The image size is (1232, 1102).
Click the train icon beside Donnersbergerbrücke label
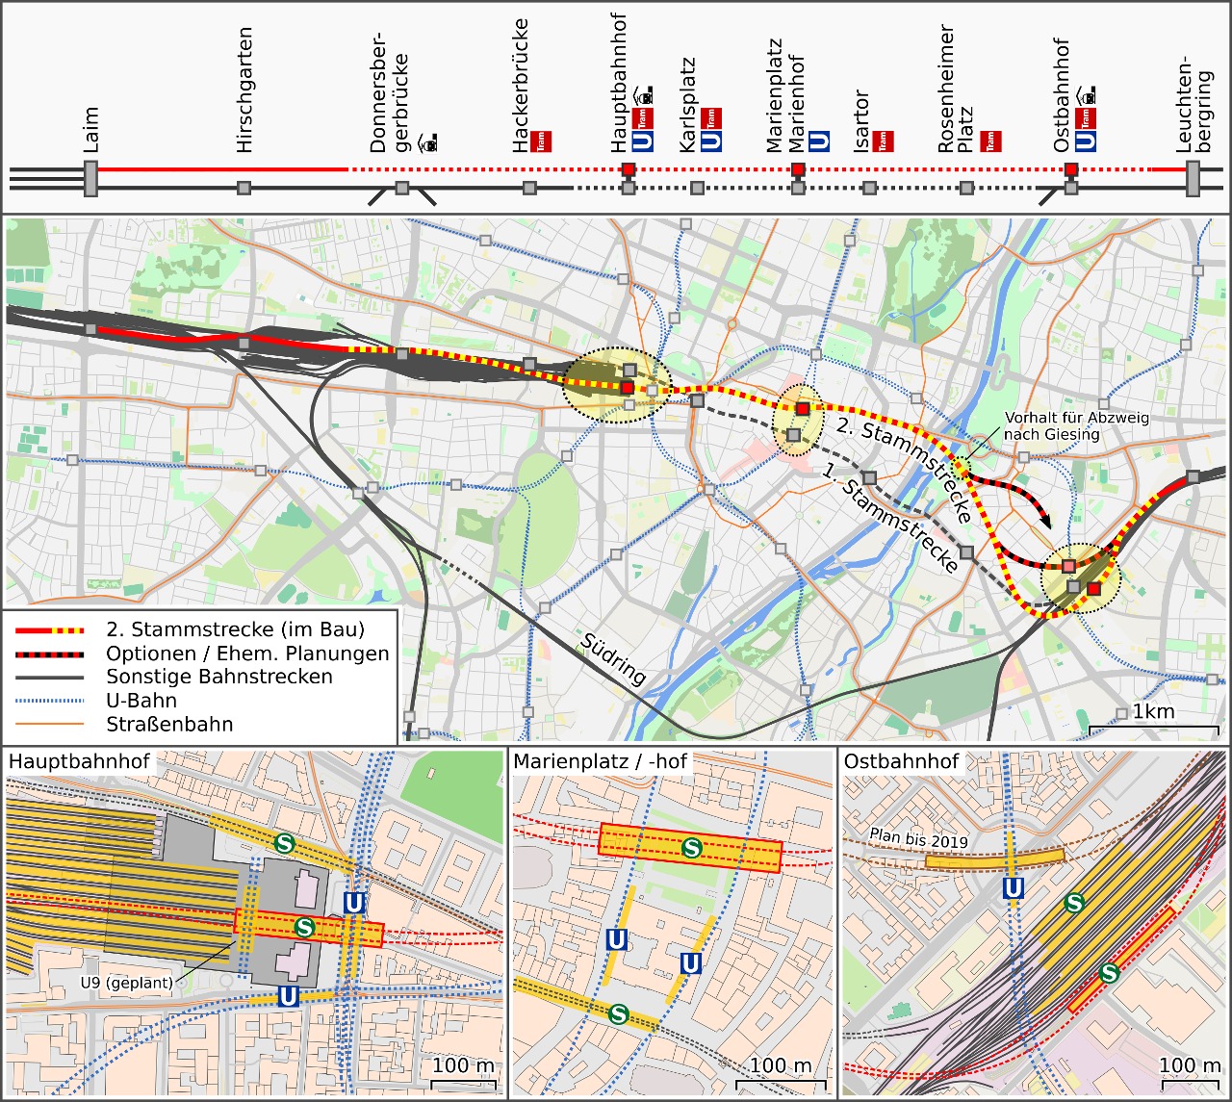point(428,143)
